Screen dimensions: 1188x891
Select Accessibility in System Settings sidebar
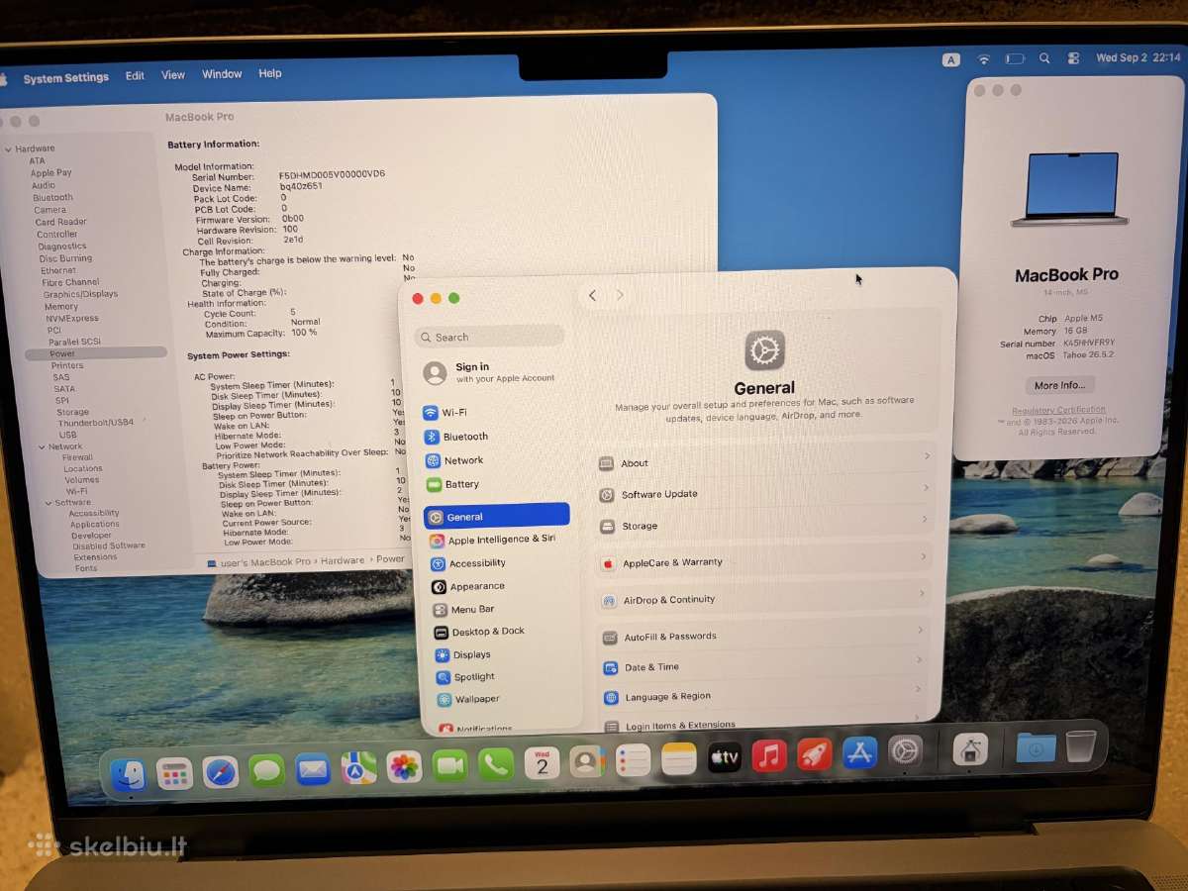pos(467,563)
